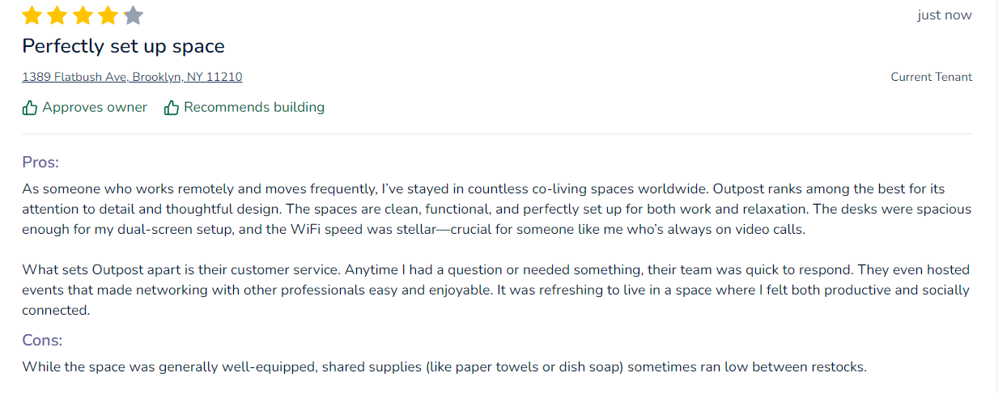
Task: Select the fourth yellow rating star
Action: [x=108, y=15]
